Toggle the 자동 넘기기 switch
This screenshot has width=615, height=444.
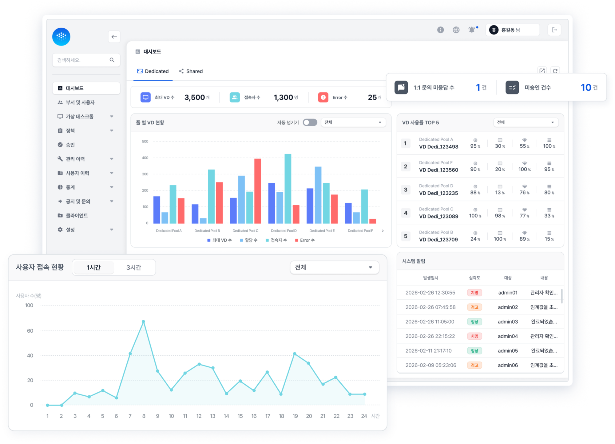[310, 122]
